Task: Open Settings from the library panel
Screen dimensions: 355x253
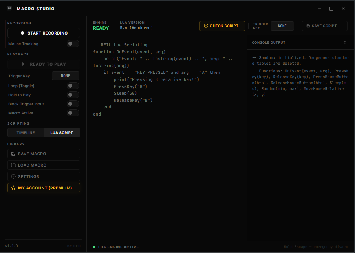Action: tap(44, 176)
